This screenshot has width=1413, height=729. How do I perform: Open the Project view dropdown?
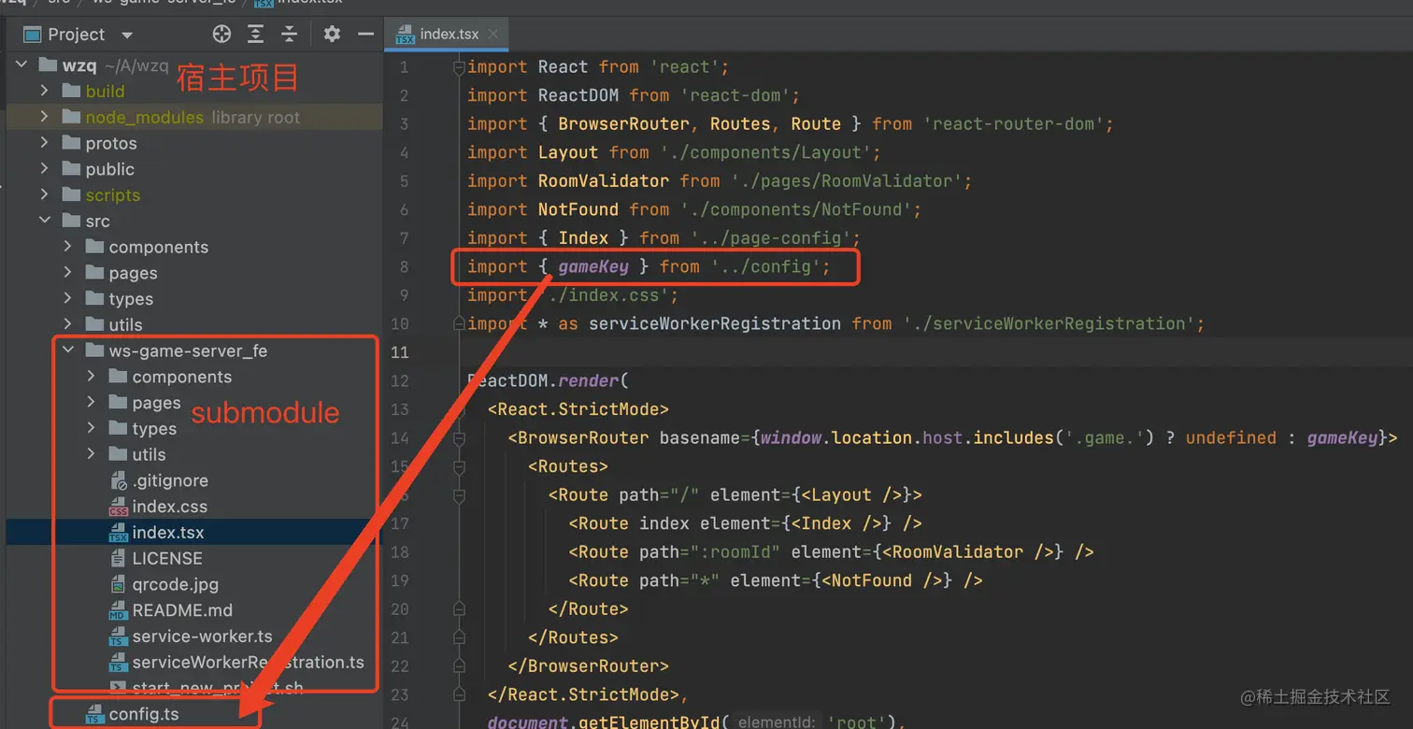pos(127,35)
